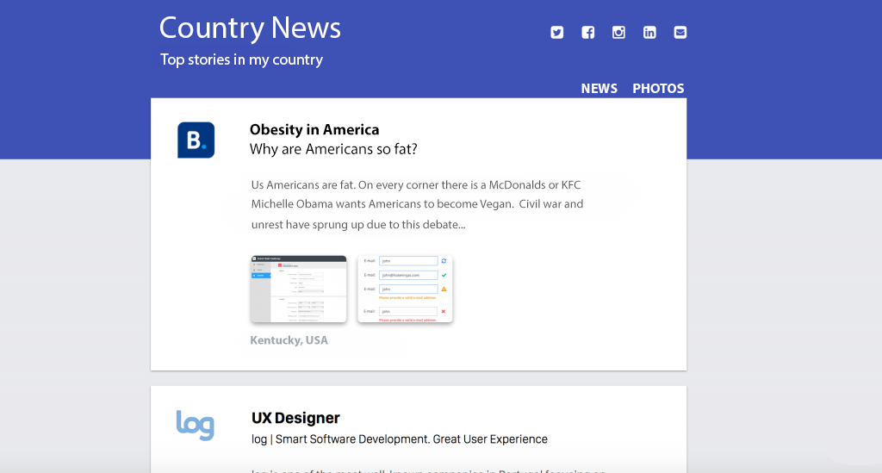The image size is (882, 473).
Task: Click 'Top stories in my country' tagline
Action: [x=241, y=59]
